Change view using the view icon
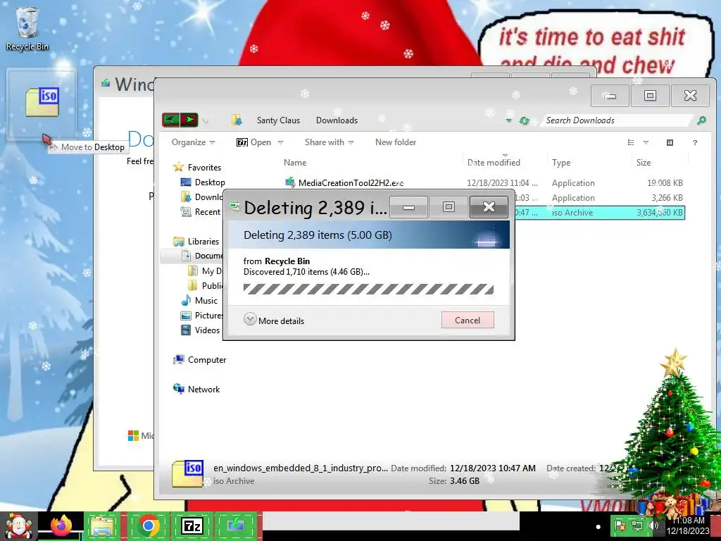The width and height of the screenshot is (721, 541). click(631, 142)
